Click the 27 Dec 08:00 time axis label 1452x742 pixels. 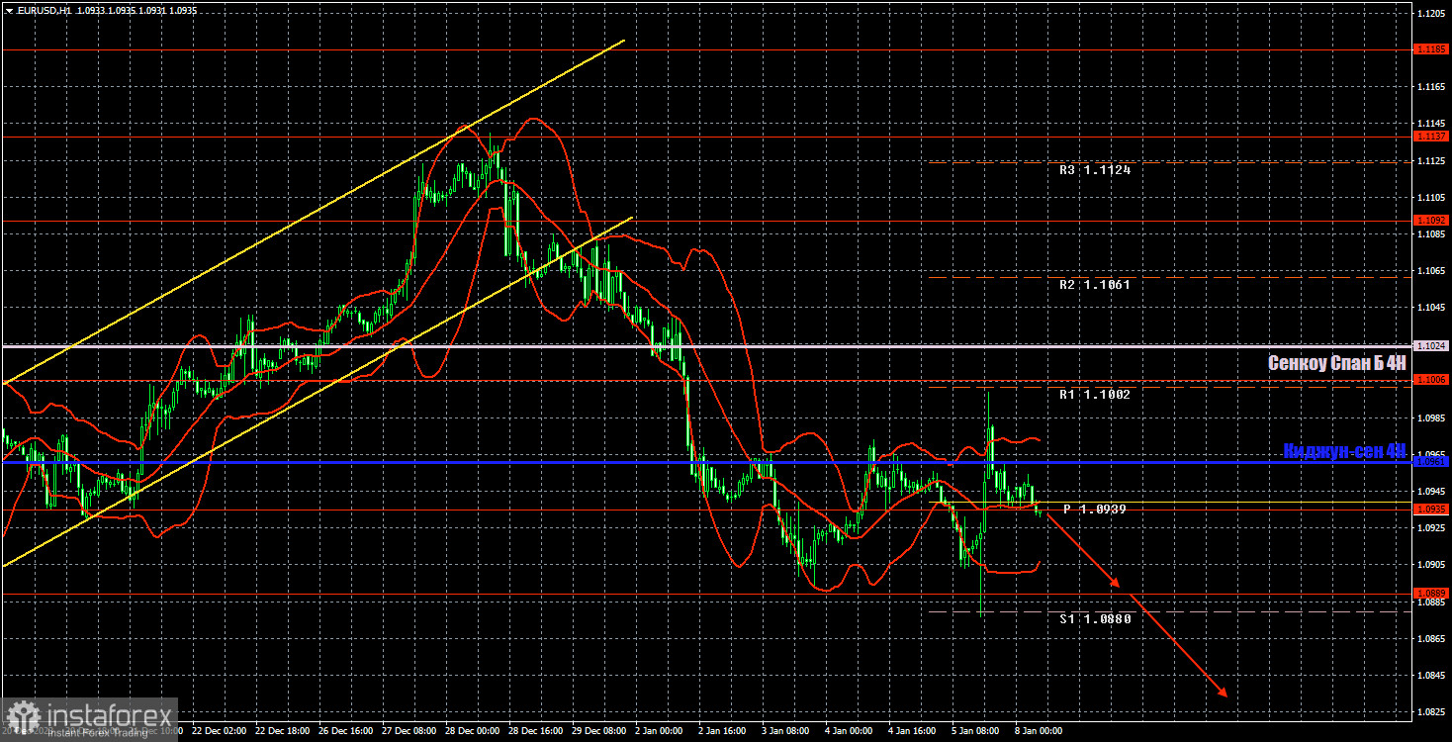408,731
